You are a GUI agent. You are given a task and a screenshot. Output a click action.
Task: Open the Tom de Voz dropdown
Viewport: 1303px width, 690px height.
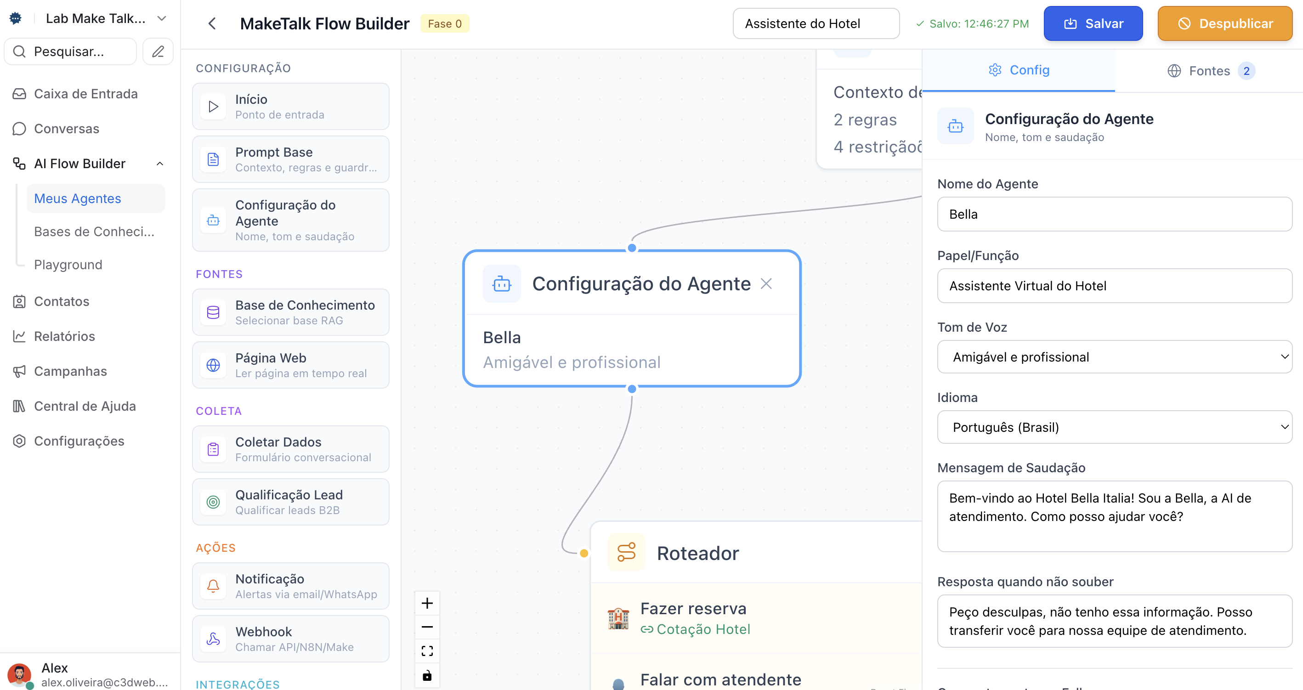coord(1114,356)
